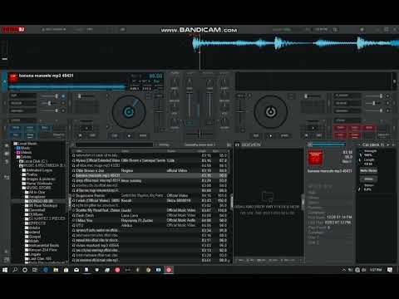The image size is (399, 299).
Task: Click the first red hot cue pad
Action: click(341, 128)
